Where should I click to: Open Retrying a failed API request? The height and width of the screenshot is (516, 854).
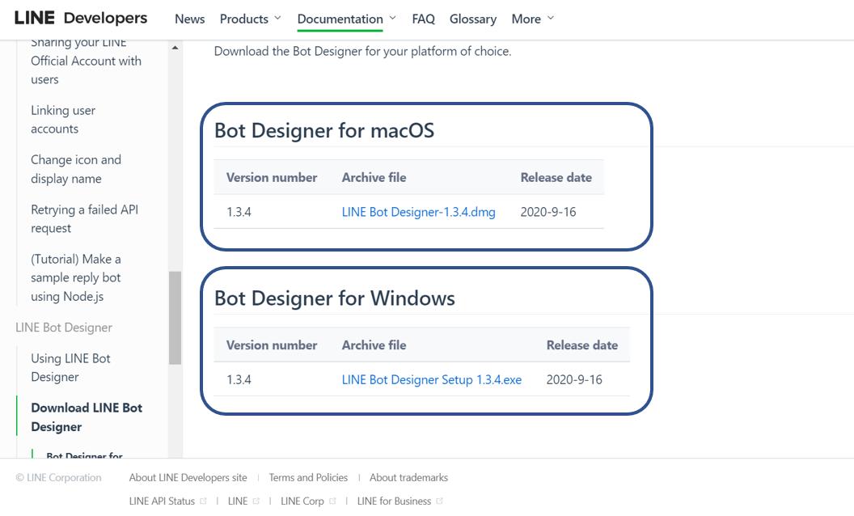(84, 219)
